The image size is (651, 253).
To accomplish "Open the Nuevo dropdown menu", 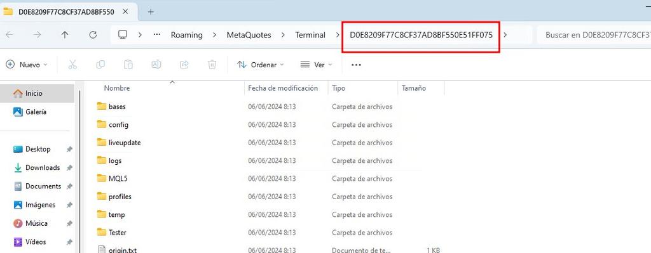I will (27, 65).
